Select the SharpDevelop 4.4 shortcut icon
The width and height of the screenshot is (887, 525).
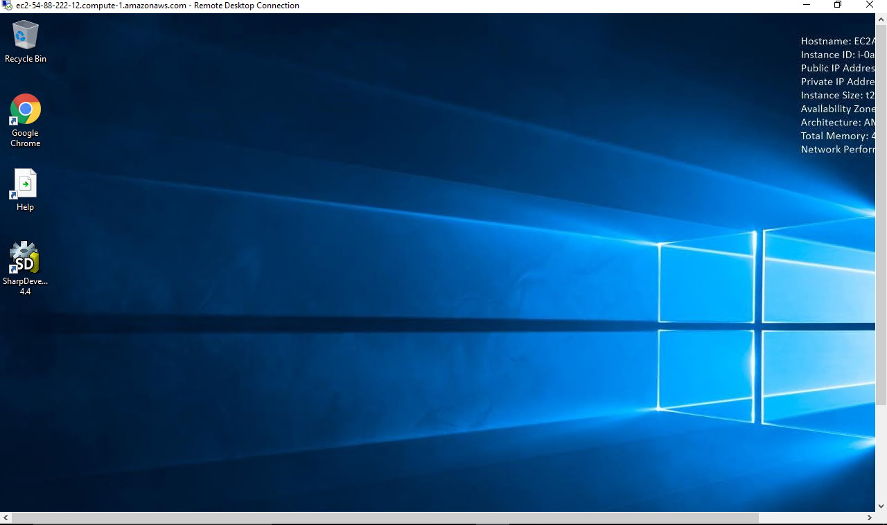coord(26,258)
